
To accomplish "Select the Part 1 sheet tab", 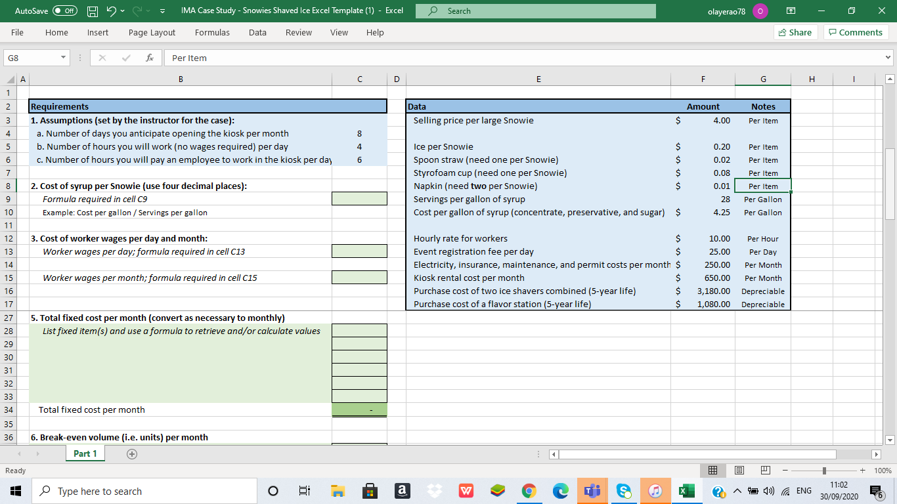I will tap(85, 453).
